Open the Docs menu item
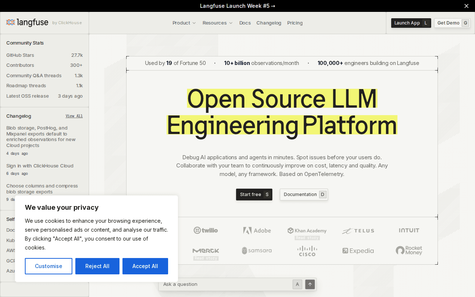Image resolution: width=475 pixels, height=297 pixels. (245, 23)
